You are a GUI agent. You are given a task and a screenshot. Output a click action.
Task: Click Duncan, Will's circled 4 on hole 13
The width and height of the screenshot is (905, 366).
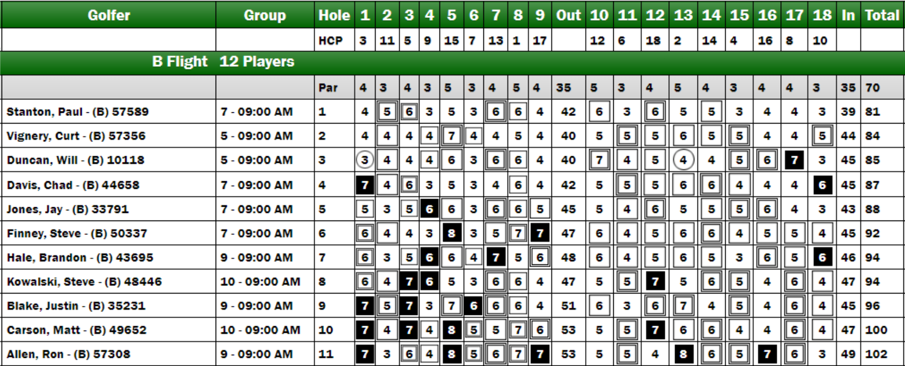pos(683,160)
